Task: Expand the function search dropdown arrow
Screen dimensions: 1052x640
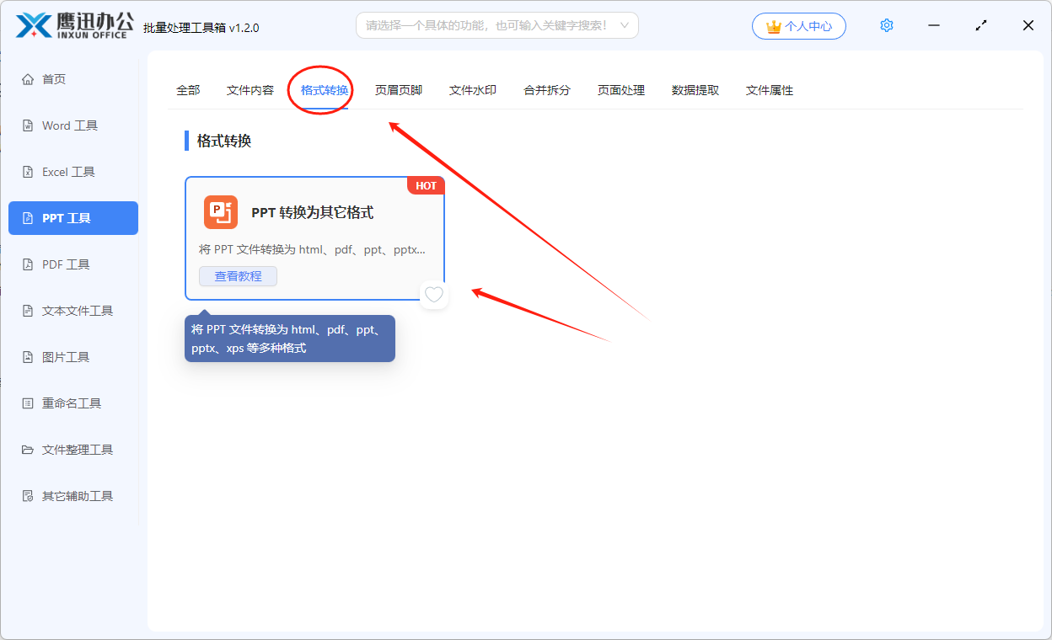Action: [625, 26]
